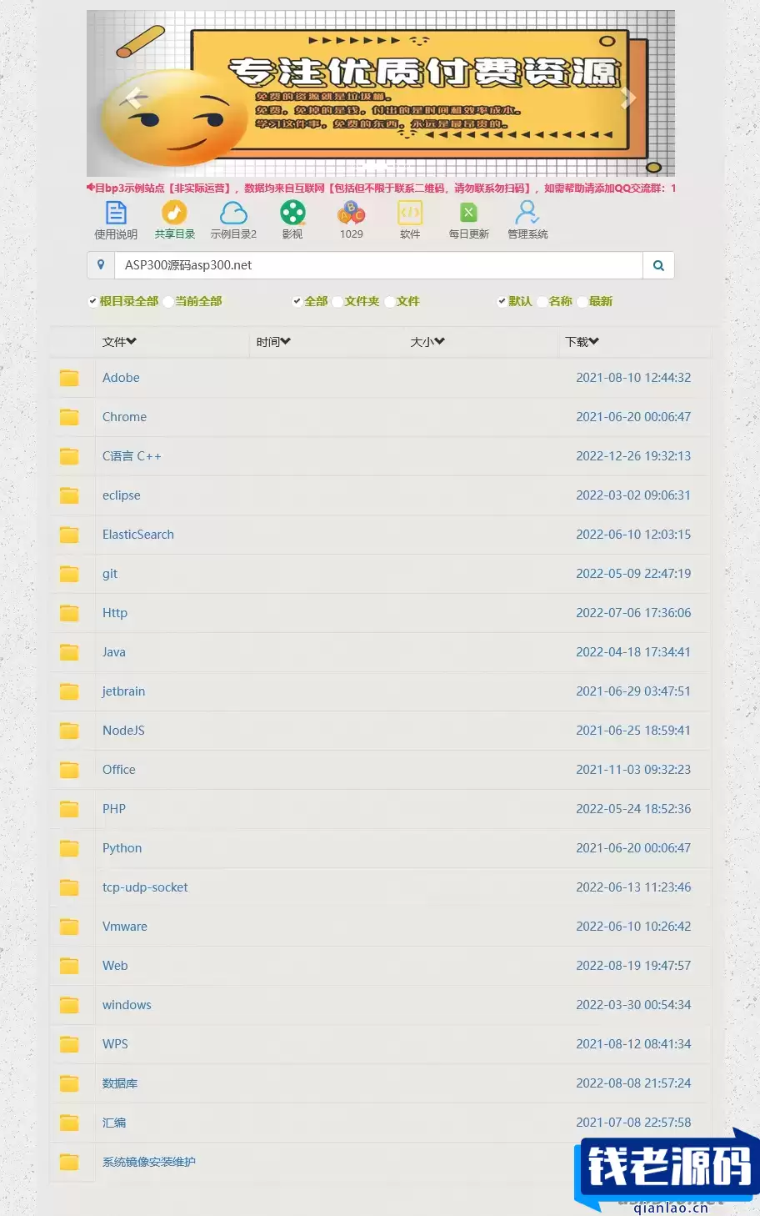760x1216 pixels.
Task: Open the 示例目录2 cloud icon
Action: (x=233, y=213)
